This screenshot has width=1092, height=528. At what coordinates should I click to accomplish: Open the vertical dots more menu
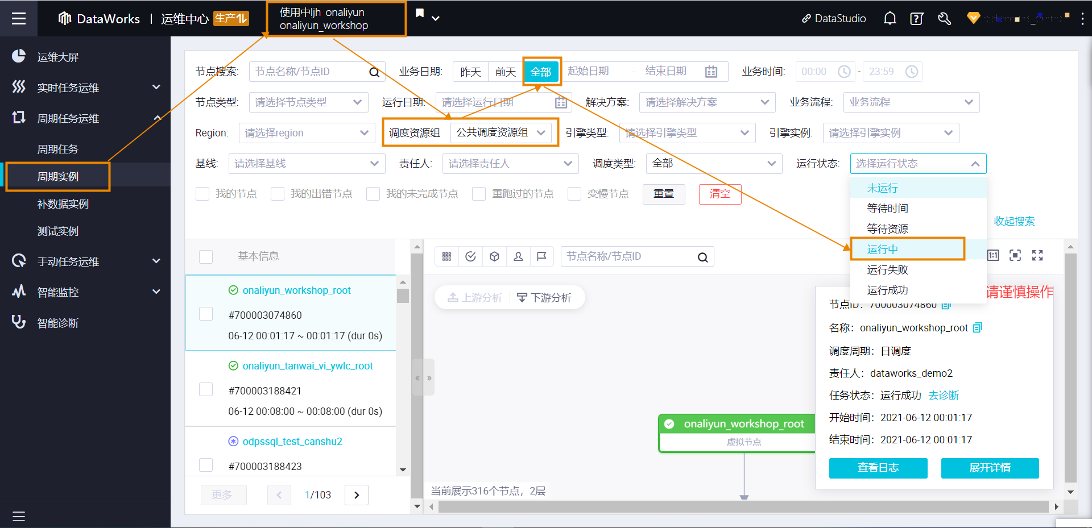1082,19
